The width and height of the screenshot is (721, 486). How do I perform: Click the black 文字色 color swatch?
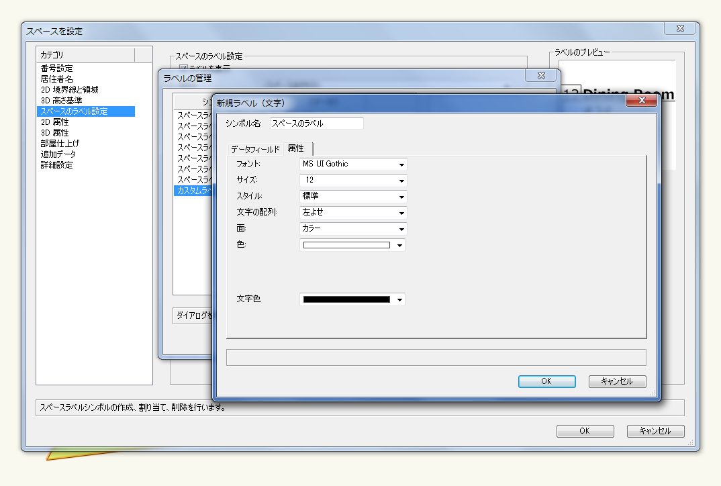tap(346, 299)
